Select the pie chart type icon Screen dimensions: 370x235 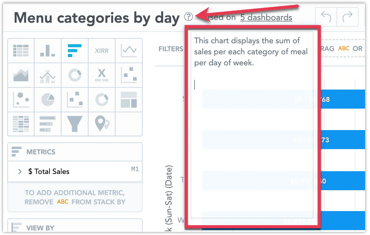48,99
